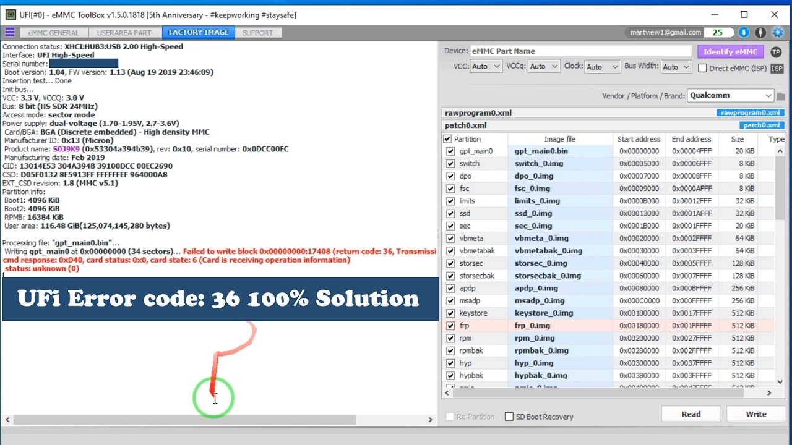Screen dimensions: 792x445
Task: Click the log panel scroll-right arrow
Action: click(x=431, y=420)
